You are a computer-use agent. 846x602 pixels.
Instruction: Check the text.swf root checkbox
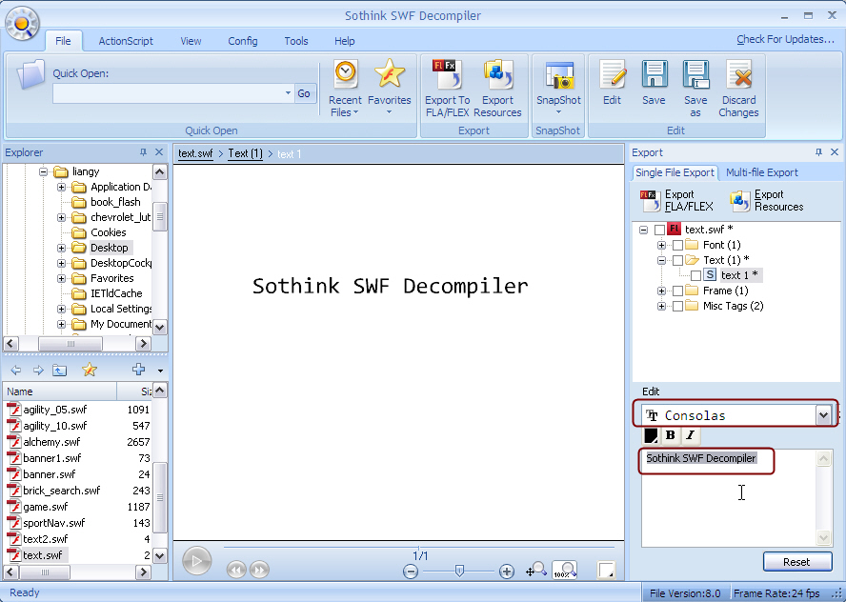[659, 230]
